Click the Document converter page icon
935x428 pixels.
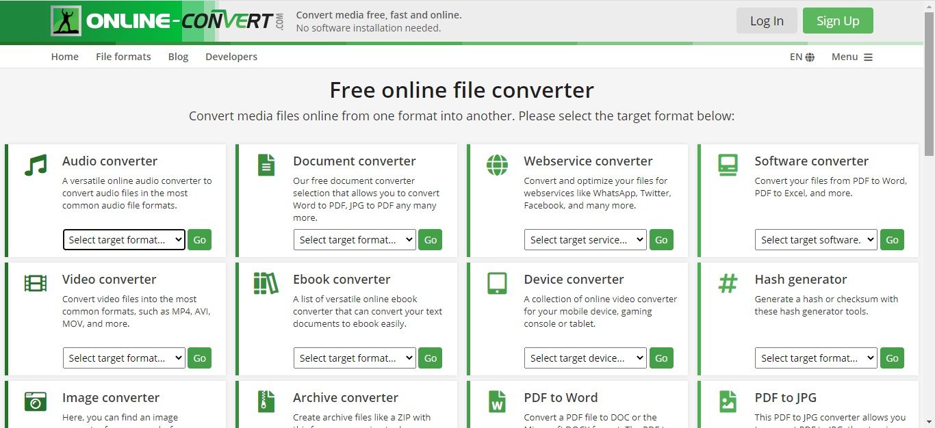coord(266,165)
